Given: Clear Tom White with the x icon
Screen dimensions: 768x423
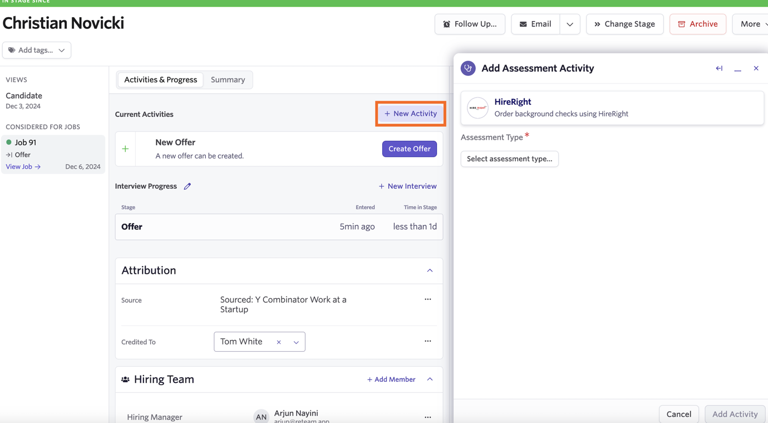Looking at the screenshot, I should (x=279, y=342).
